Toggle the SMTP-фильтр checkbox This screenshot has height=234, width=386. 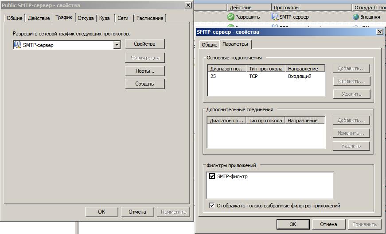212,176
